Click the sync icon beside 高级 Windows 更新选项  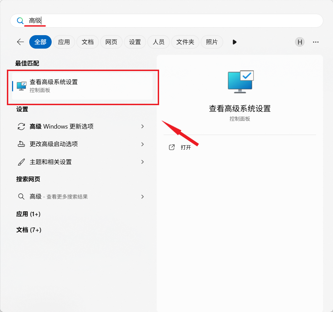21,127
